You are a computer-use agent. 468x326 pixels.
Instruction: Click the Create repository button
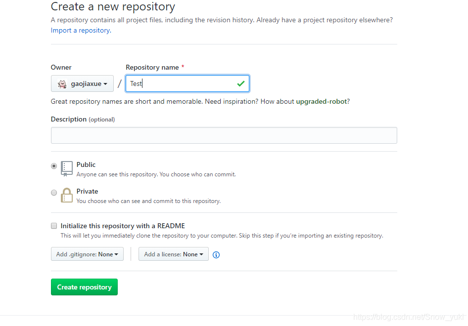(x=84, y=287)
